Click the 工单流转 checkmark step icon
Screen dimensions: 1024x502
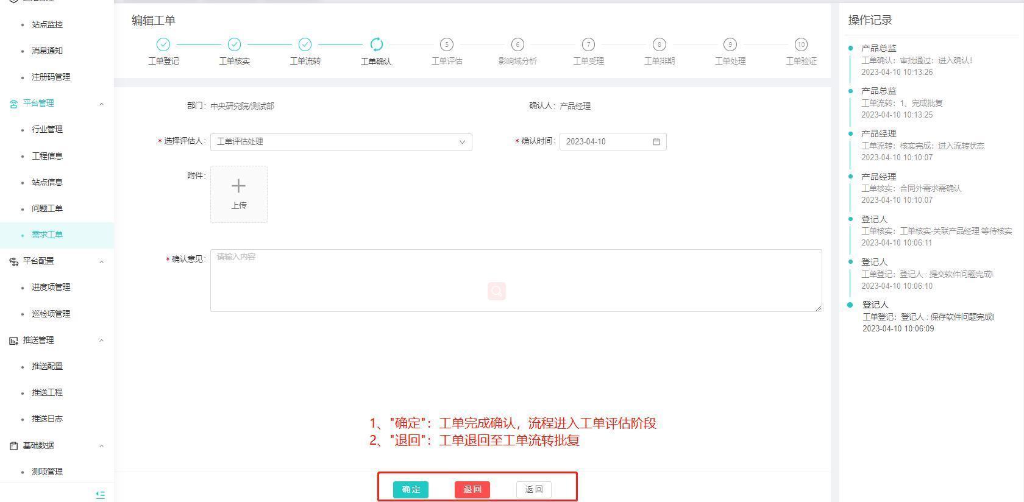305,44
